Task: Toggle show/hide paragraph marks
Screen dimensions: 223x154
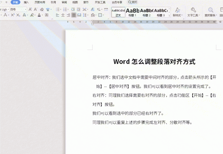Action: click(x=98, y=10)
